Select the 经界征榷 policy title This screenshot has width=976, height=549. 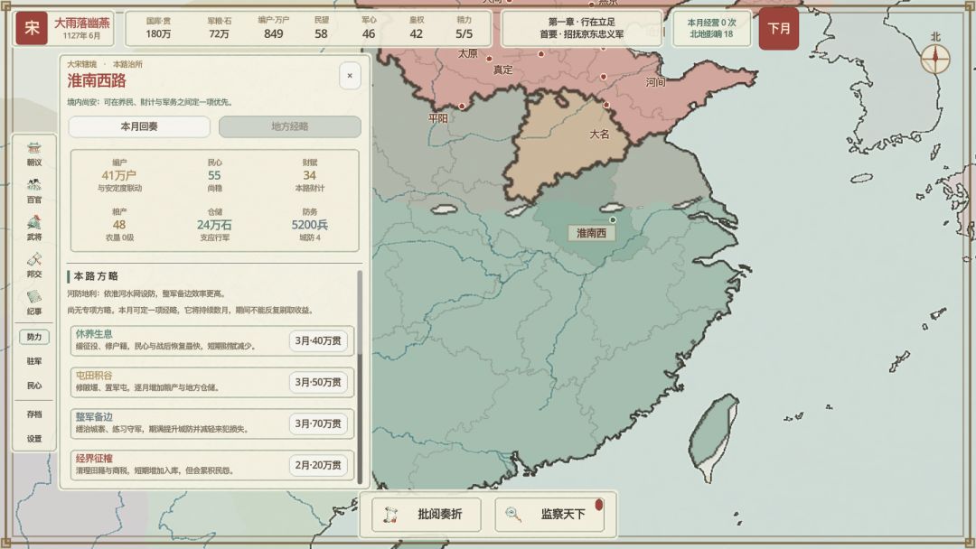coord(94,459)
